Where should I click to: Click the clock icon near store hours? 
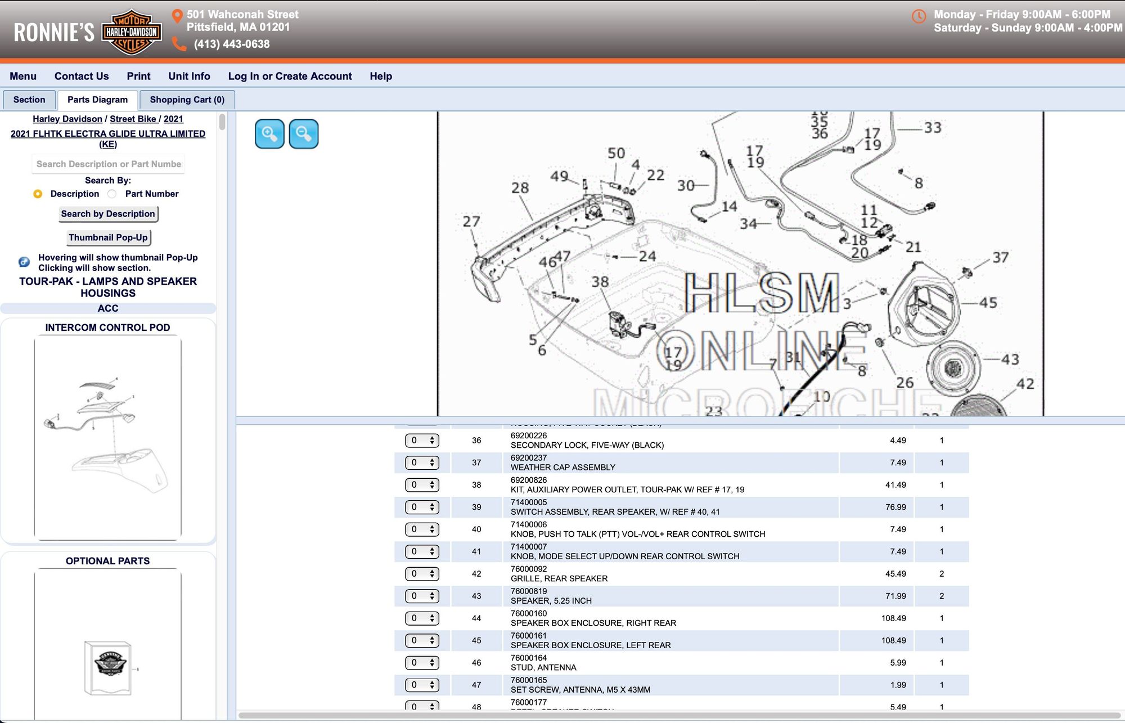[x=919, y=16]
